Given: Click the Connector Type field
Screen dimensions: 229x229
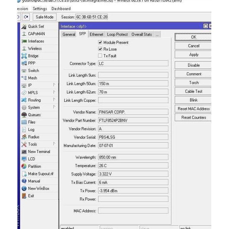Looking at the screenshot, I should (133, 63).
